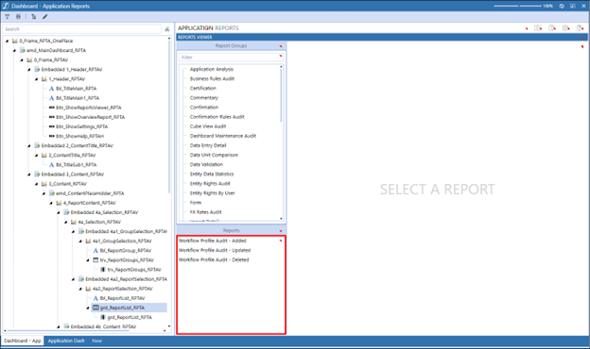Select Data Unit Comparison group
Screen dimensions: 590x349
(214, 155)
